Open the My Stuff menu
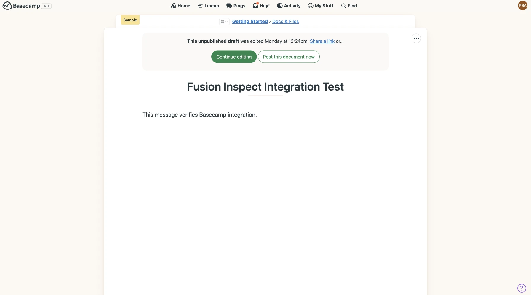531x295 pixels. [x=321, y=6]
